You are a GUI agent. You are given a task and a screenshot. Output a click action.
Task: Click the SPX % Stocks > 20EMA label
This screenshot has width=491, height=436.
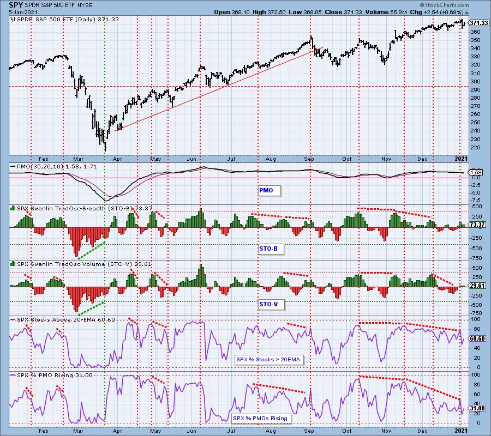tap(268, 359)
